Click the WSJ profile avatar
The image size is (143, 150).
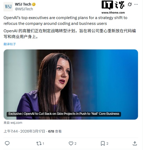(x=8, y=7)
